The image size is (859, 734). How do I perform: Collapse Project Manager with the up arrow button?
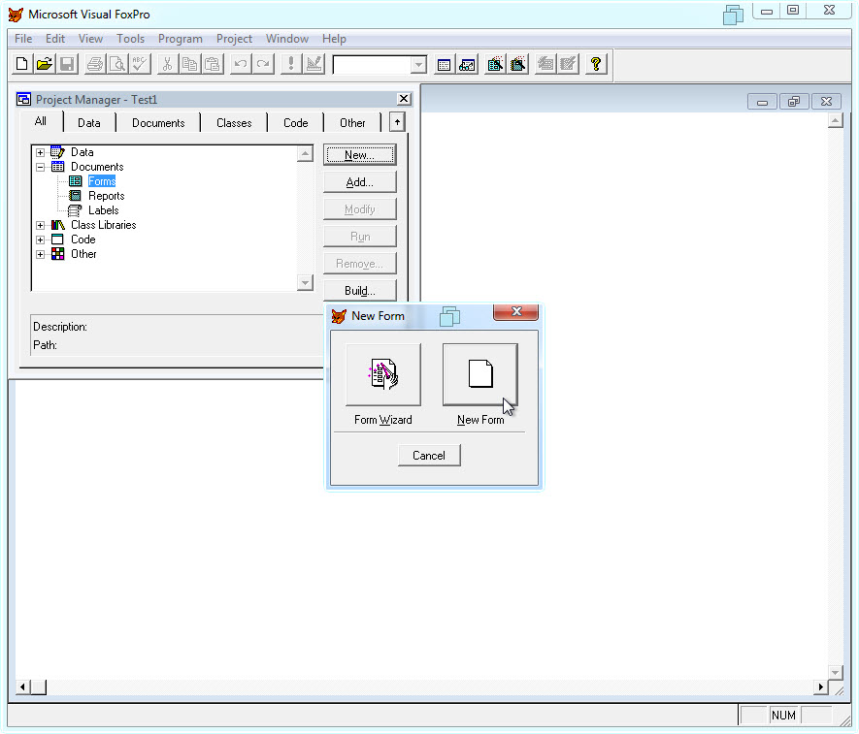pos(398,122)
